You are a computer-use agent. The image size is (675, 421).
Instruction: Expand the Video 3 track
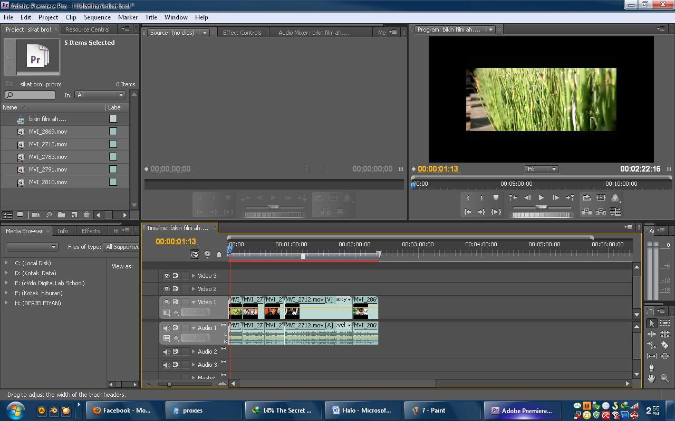(x=194, y=276)
